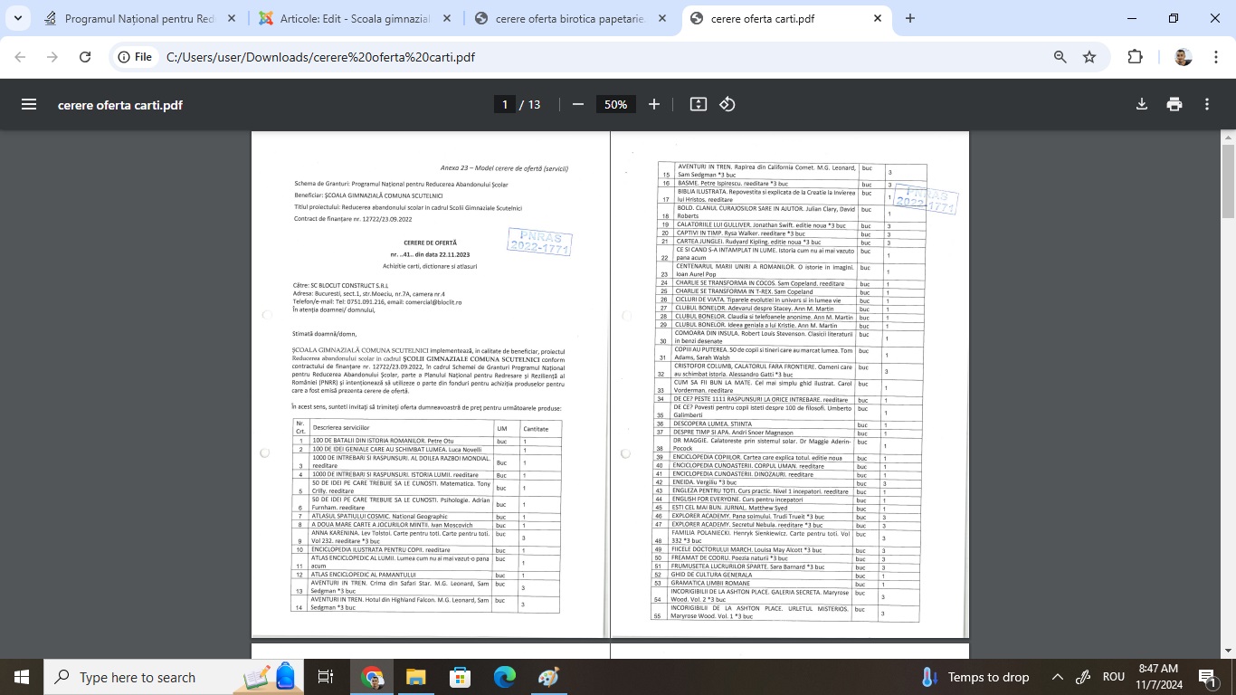Click the cerere oferta carti.pdf viewer title

120,105
